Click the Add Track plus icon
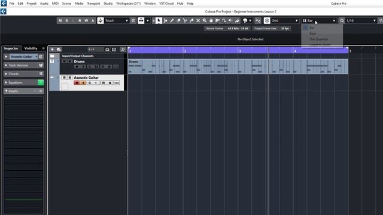This screenshot has height=215, width=383. tap(52, 50)
